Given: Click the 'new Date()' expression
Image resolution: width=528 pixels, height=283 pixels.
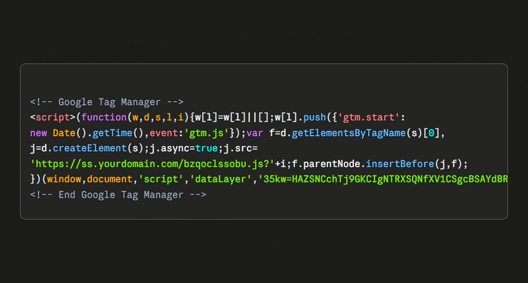Looking at the screenshot, I should (59, 133).
